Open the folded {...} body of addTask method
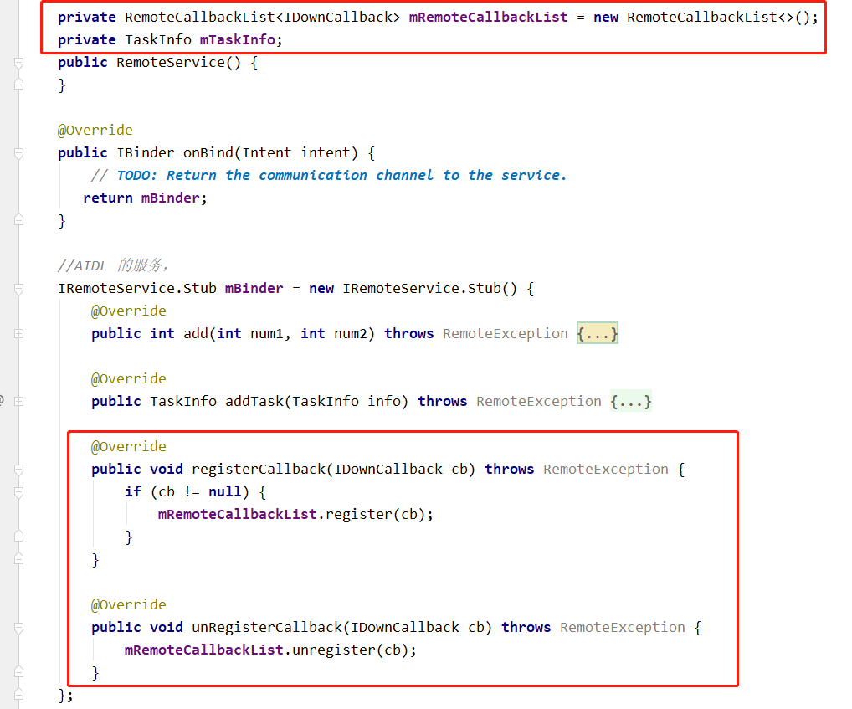Image resolution: width=852 pixels, height=709 pixels. tap(631, 402)
